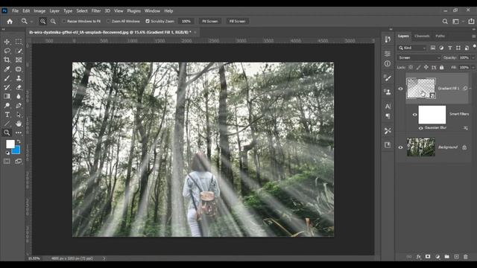Select the Brush tool

pos(7,78)
